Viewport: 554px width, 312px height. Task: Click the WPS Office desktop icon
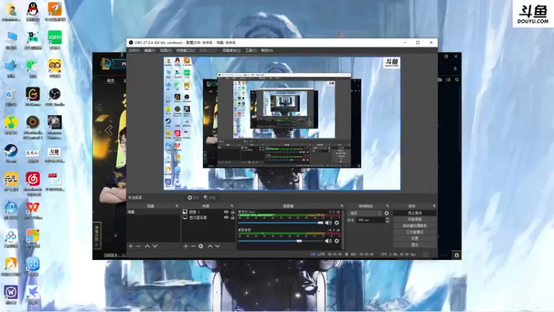click(x=33, y=210)
